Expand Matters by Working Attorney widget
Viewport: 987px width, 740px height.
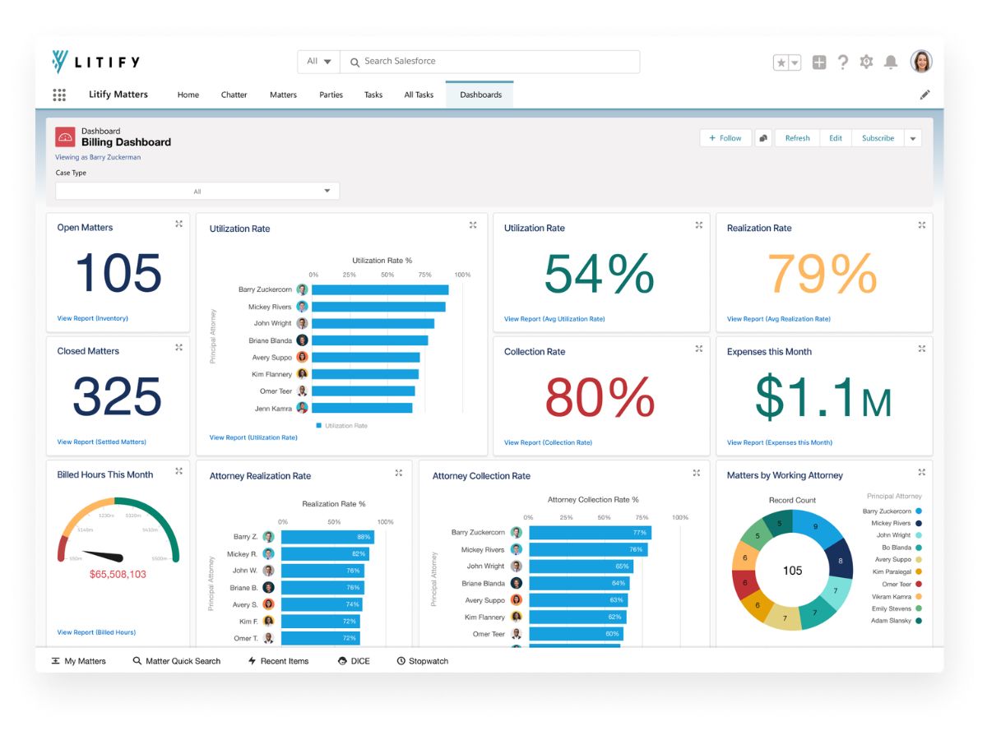(x=922, y=471)
